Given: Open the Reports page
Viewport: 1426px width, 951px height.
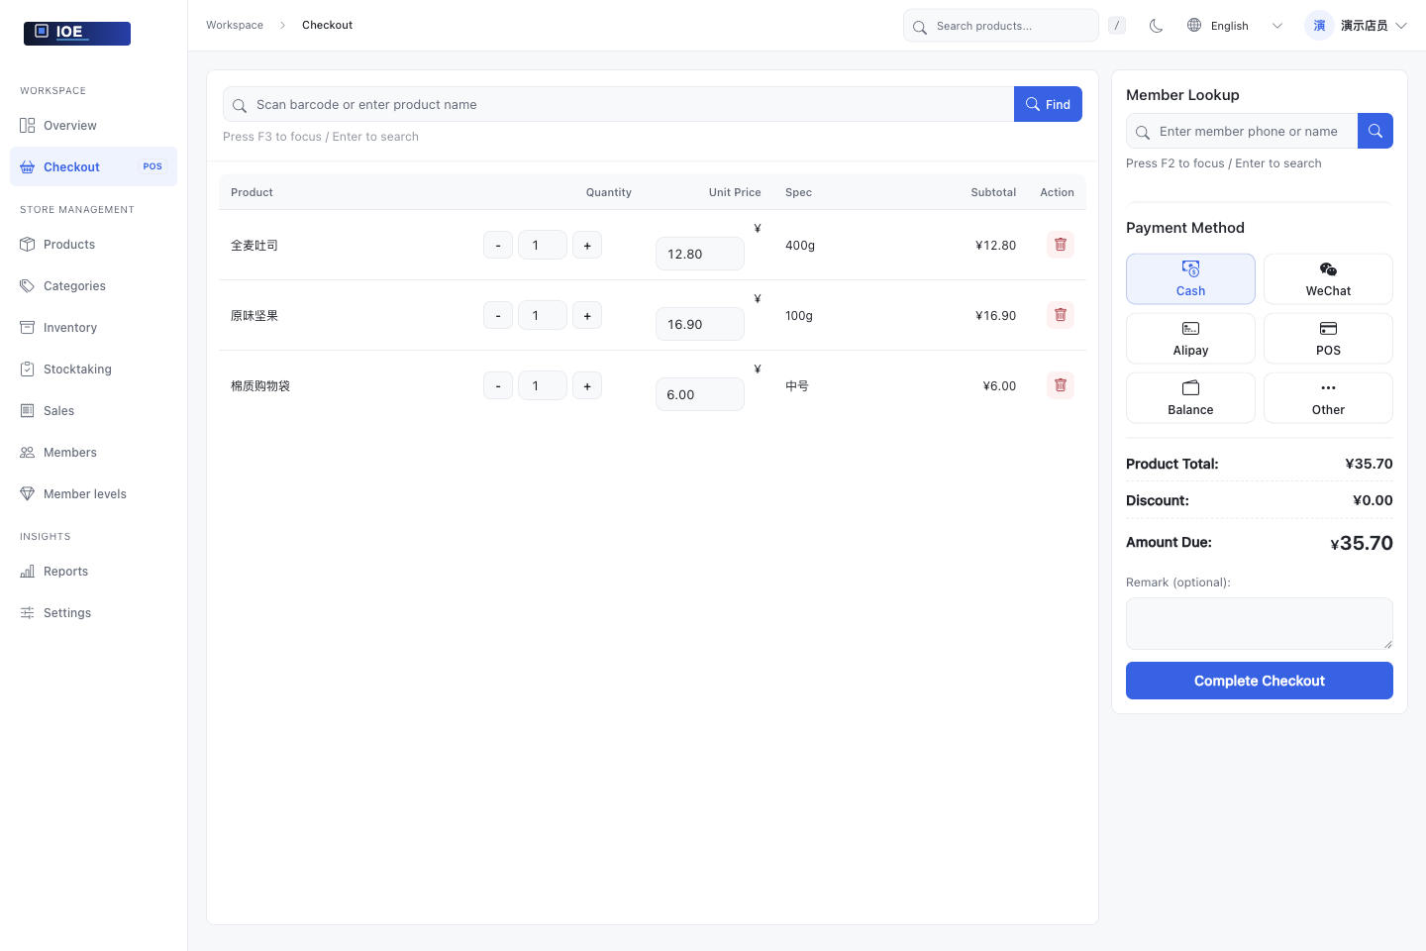Looking at the screenshot, I should (93, 572).
